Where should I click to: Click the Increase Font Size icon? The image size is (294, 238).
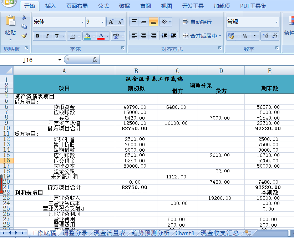click(111, 22)
